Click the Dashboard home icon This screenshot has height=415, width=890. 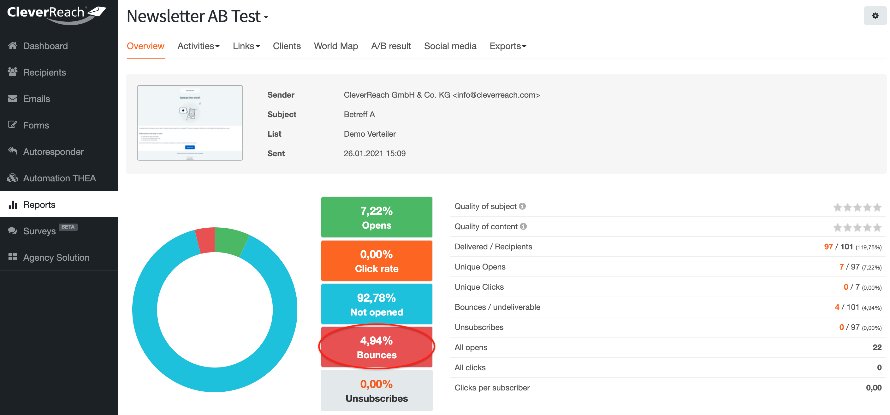click(13, 46)
